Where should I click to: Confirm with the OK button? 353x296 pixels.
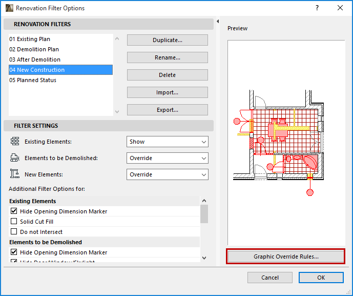coord(321,278)
